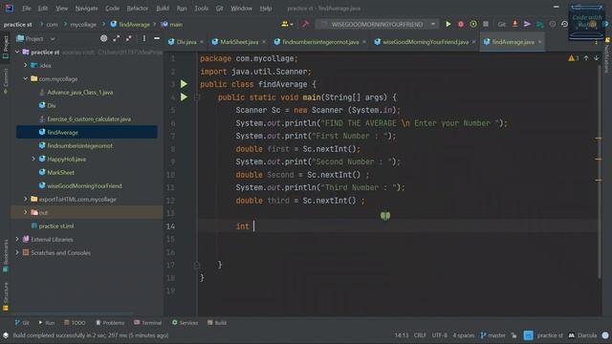Run the selected configuration with the green play button
The height and width of the screenshot is (344, 612).
448,24
